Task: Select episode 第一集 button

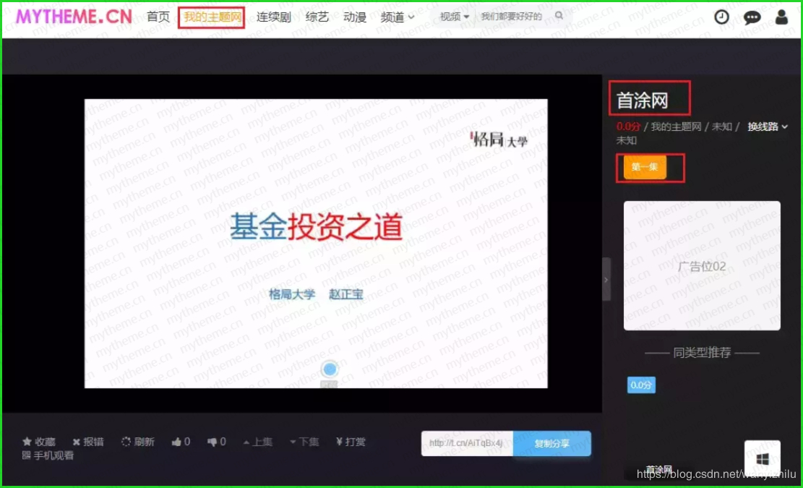Action: coord(645,167)
